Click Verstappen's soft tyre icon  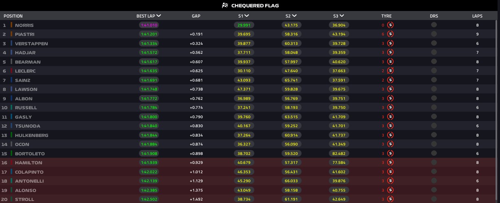pos(390,43)
